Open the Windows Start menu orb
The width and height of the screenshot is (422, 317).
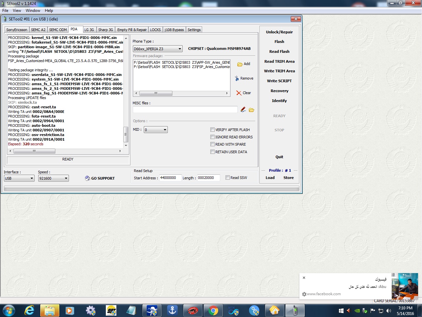pos(9,311)
